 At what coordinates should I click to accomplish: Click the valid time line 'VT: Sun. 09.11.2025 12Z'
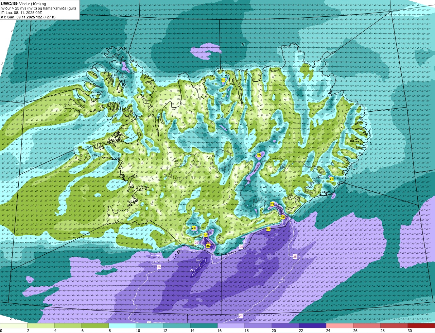21,17
